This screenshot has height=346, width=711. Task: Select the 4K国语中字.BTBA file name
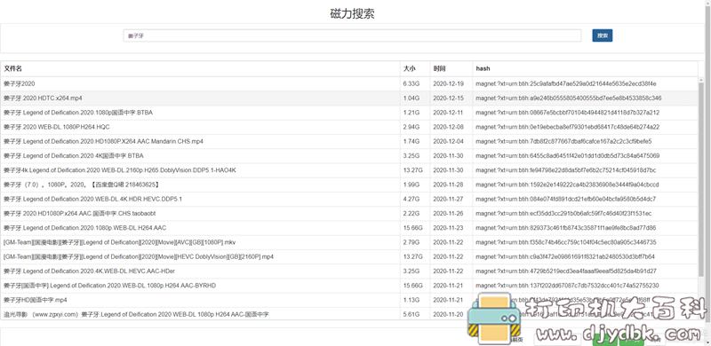pos(74,156)
